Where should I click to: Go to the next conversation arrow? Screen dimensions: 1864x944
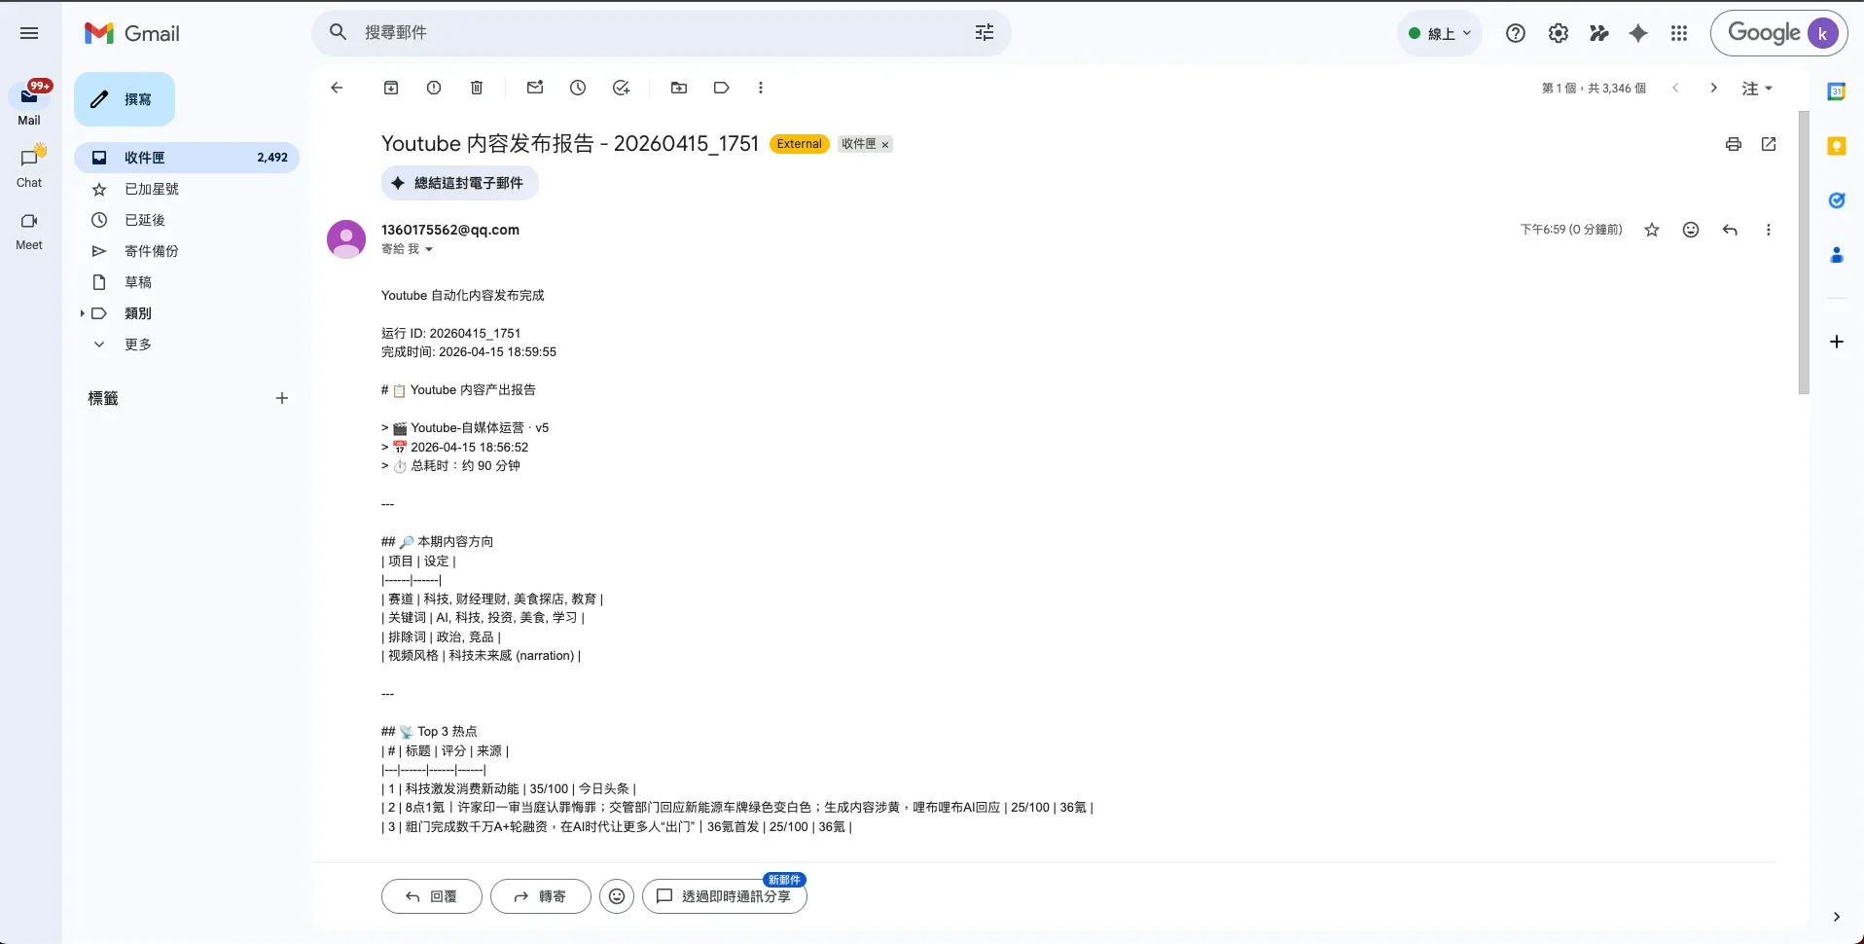pyautogui.click(x=1714, y=88)
